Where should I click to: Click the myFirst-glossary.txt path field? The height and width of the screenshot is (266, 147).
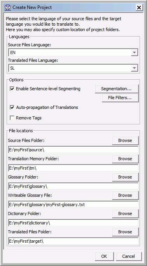tap(73, 205)
